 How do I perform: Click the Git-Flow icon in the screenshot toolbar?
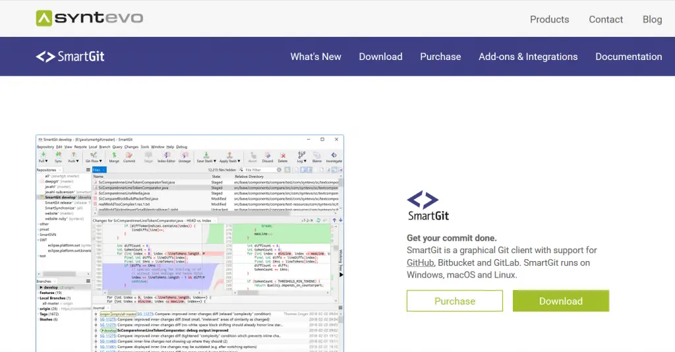pos(94,157)
